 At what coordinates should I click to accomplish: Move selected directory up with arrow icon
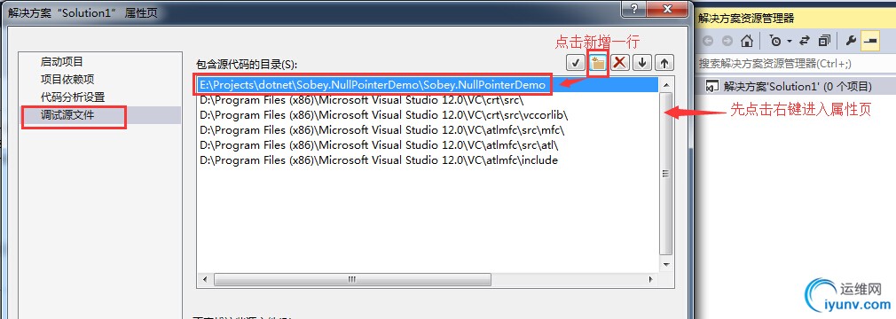(x=664, y=63)
